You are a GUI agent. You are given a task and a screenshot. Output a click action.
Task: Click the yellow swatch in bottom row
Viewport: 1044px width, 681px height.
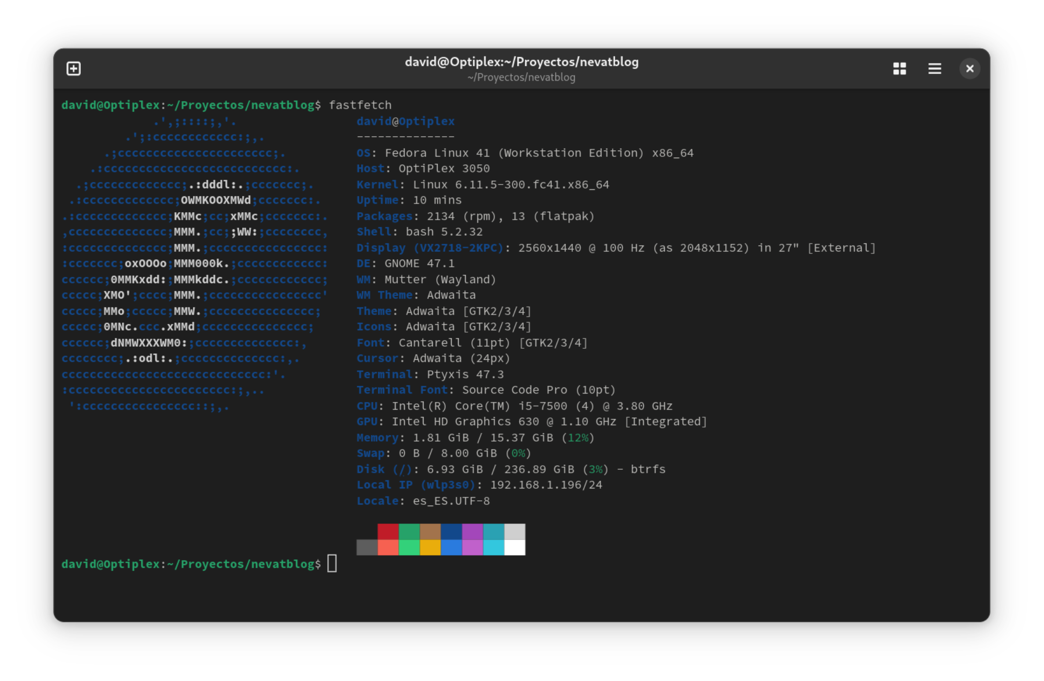pos(430,547)
